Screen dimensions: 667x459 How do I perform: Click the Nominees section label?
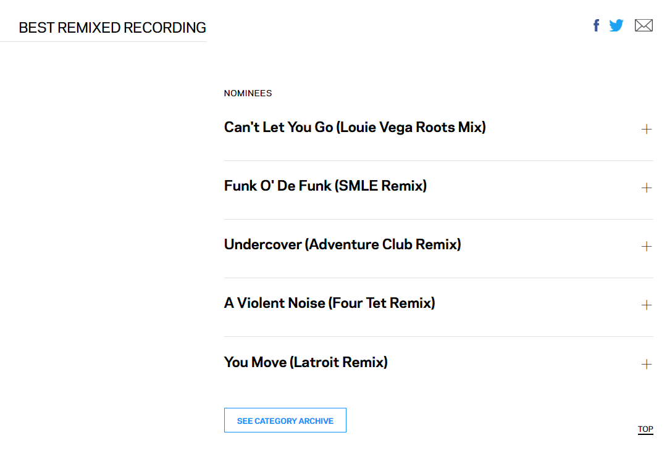tap(248, 93)
